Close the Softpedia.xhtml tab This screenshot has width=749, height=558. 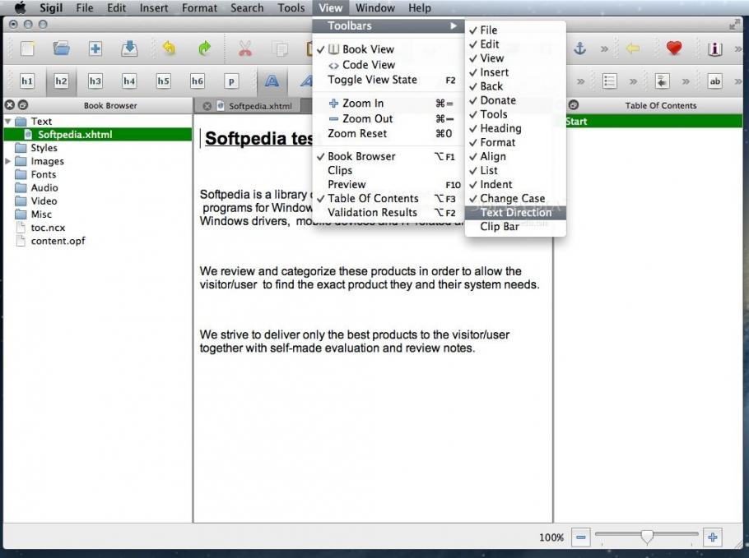coord(207,106)
